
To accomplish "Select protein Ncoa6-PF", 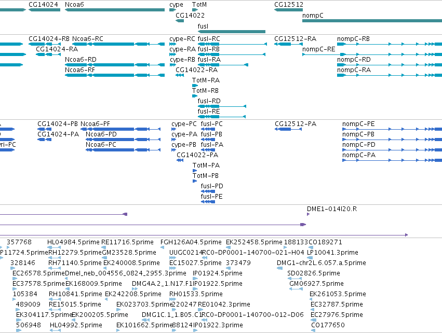I will [x=120, y=129].
